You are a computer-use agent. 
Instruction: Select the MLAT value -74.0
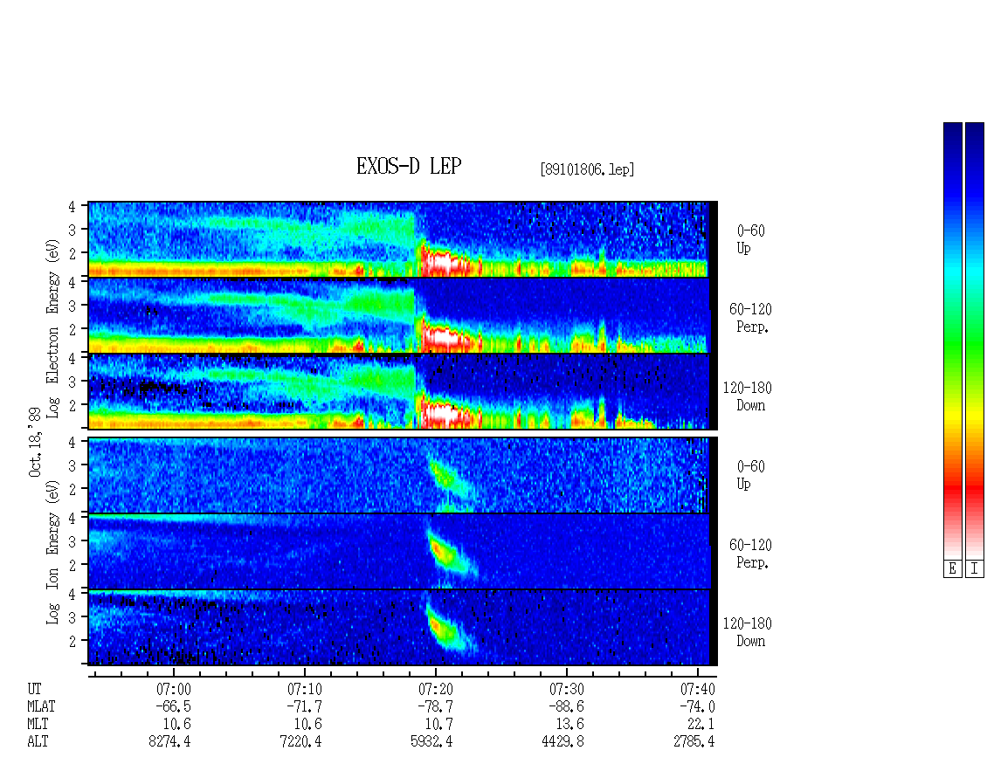point(697,706)
